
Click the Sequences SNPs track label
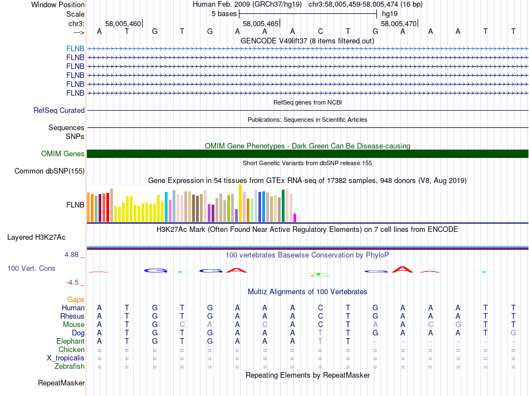[66, 132]
